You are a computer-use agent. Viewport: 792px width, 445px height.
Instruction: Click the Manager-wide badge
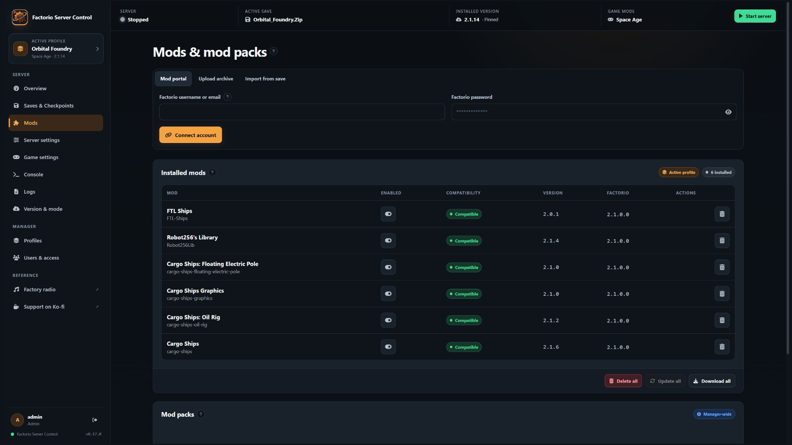714,415
